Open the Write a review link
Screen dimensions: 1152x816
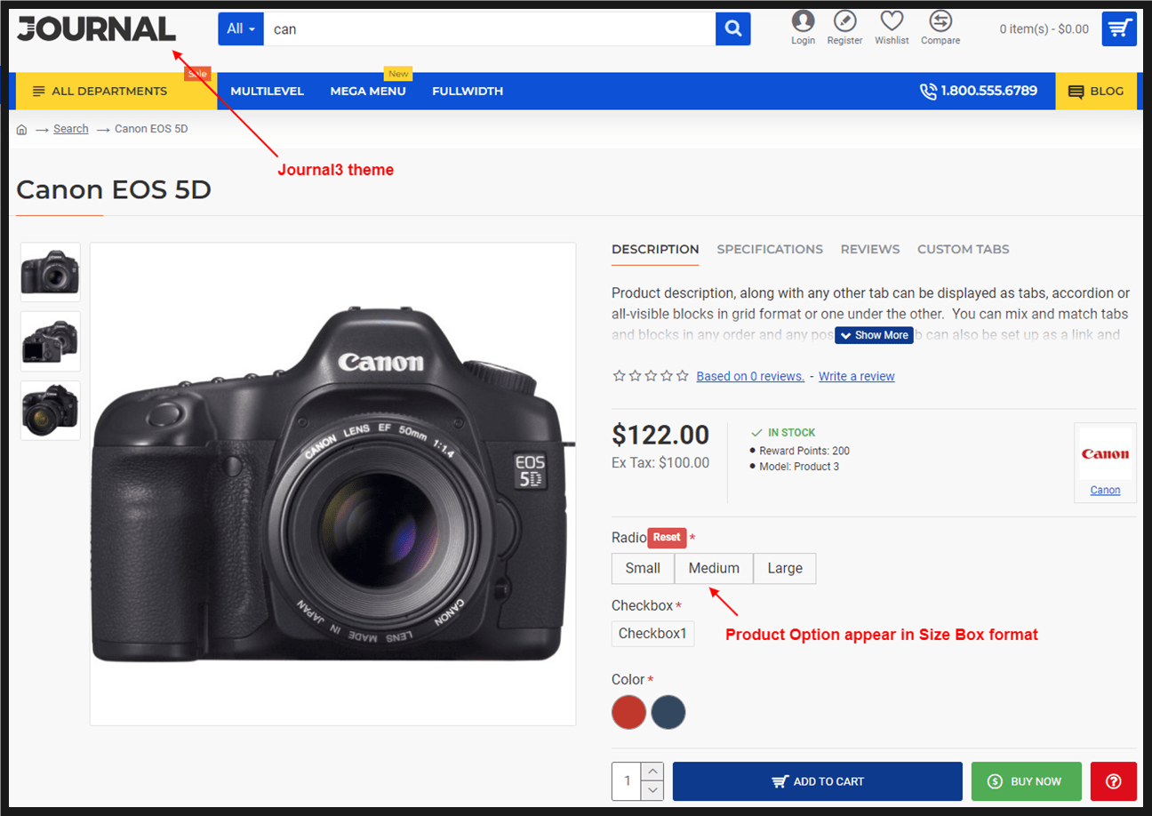point(855,376)
